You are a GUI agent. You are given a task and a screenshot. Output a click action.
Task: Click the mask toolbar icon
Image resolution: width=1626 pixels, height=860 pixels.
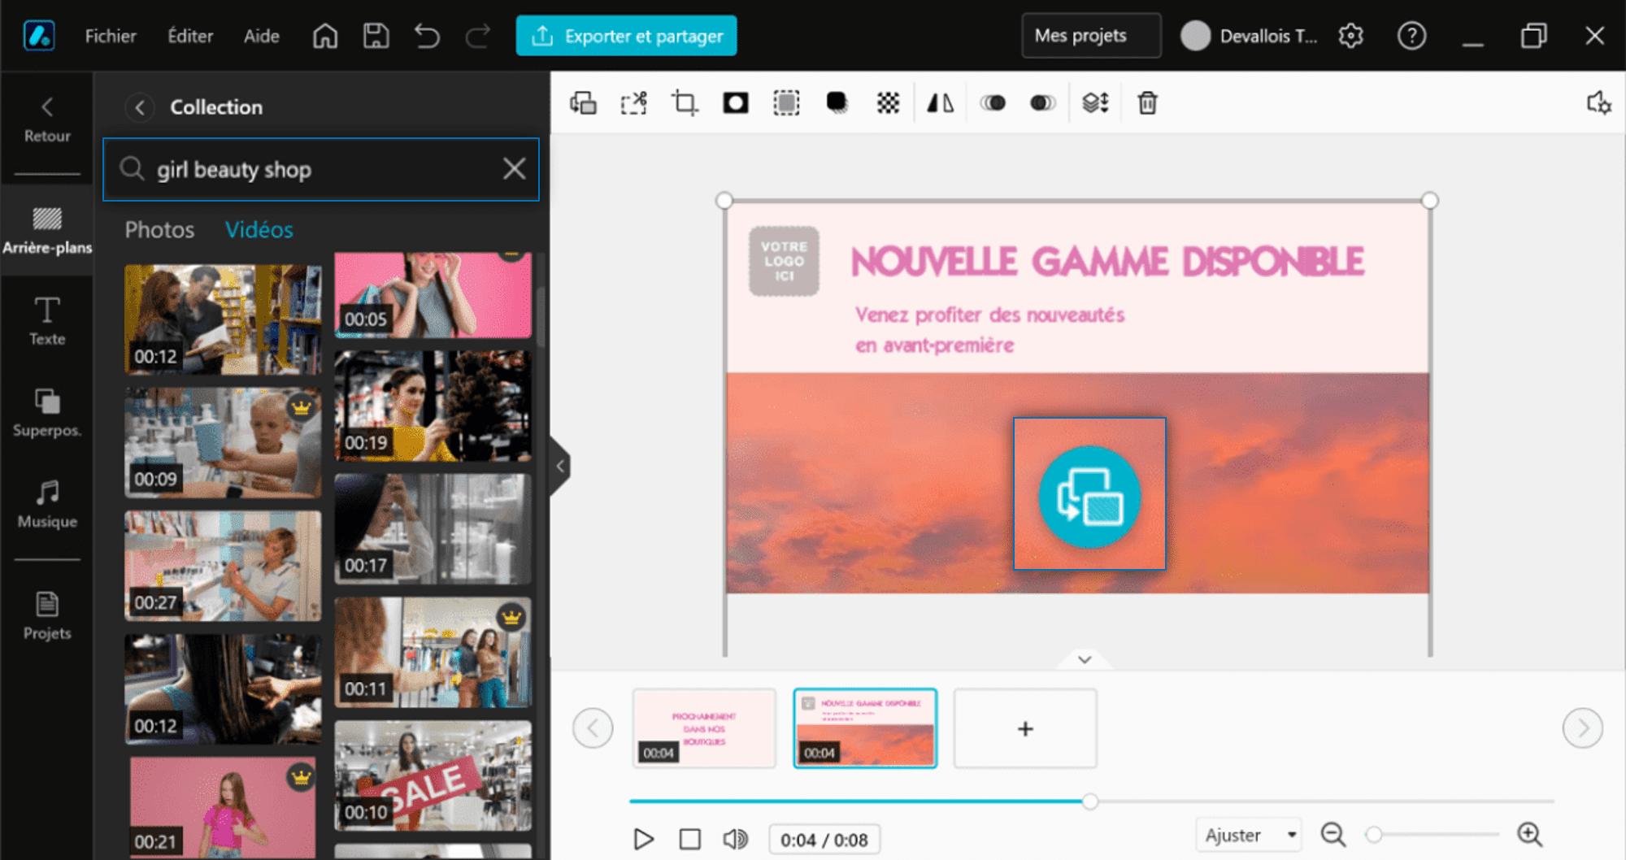pos(735,103)
